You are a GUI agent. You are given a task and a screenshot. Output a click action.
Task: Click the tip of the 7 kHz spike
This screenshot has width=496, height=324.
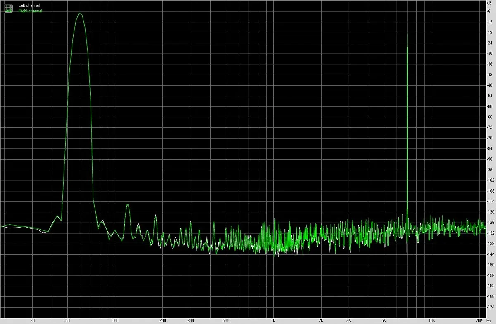coord(408,34)
